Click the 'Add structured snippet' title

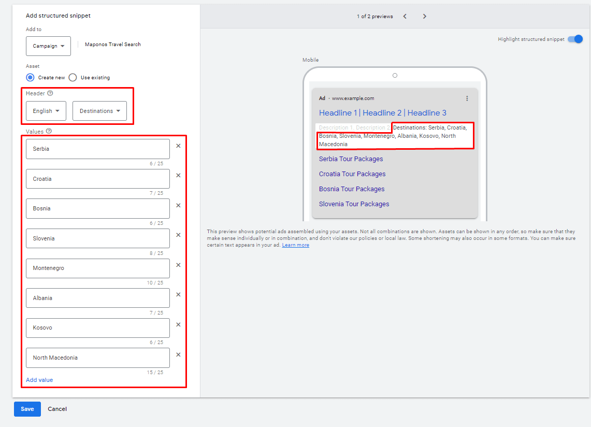click(58, 16)
